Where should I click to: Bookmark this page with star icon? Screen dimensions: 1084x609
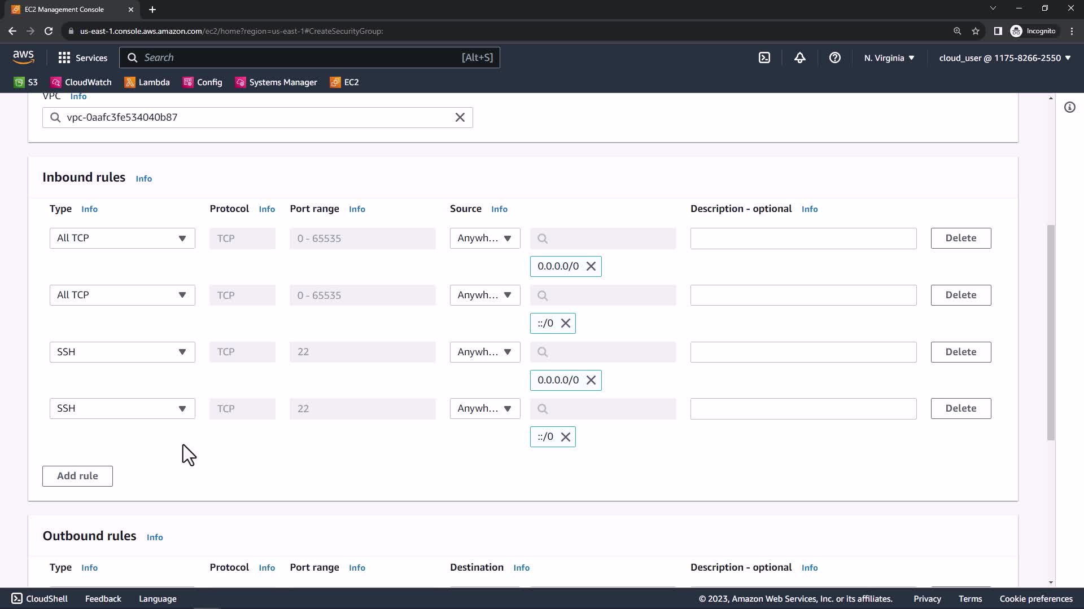[x=975, y=31]
